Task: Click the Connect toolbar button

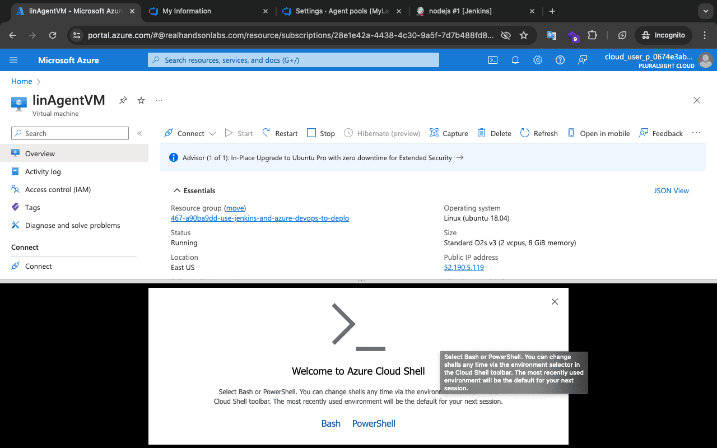Action: pos(185,133)
